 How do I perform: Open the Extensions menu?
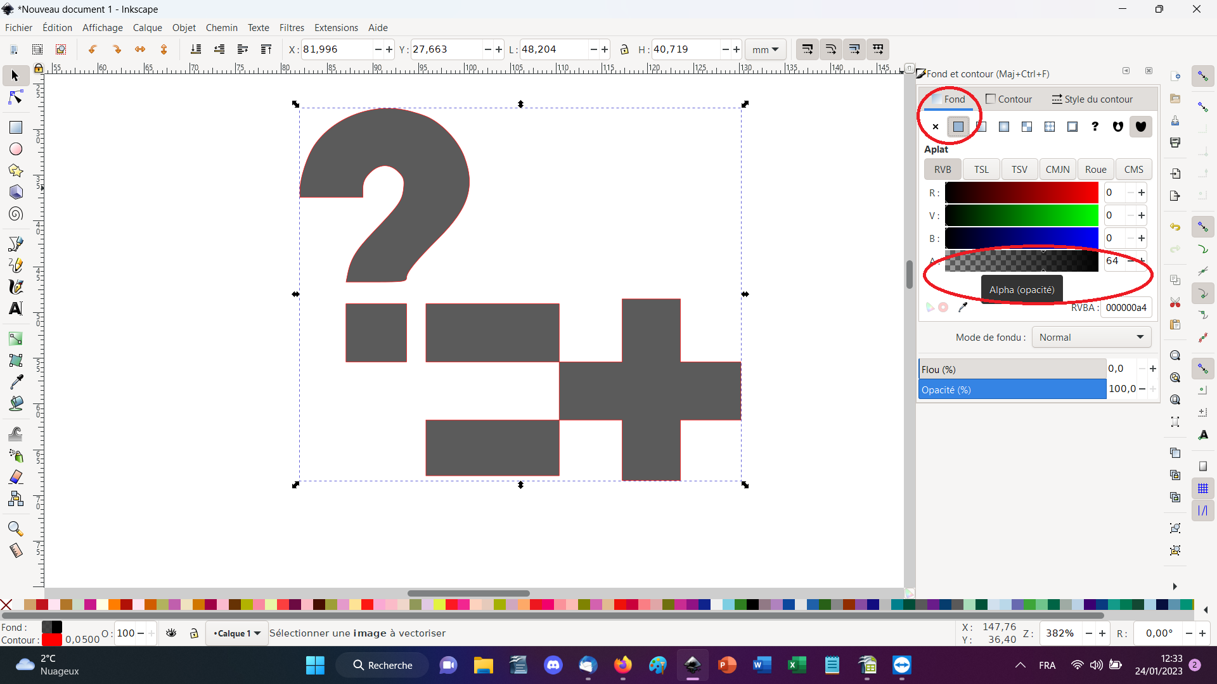(336, 28)
